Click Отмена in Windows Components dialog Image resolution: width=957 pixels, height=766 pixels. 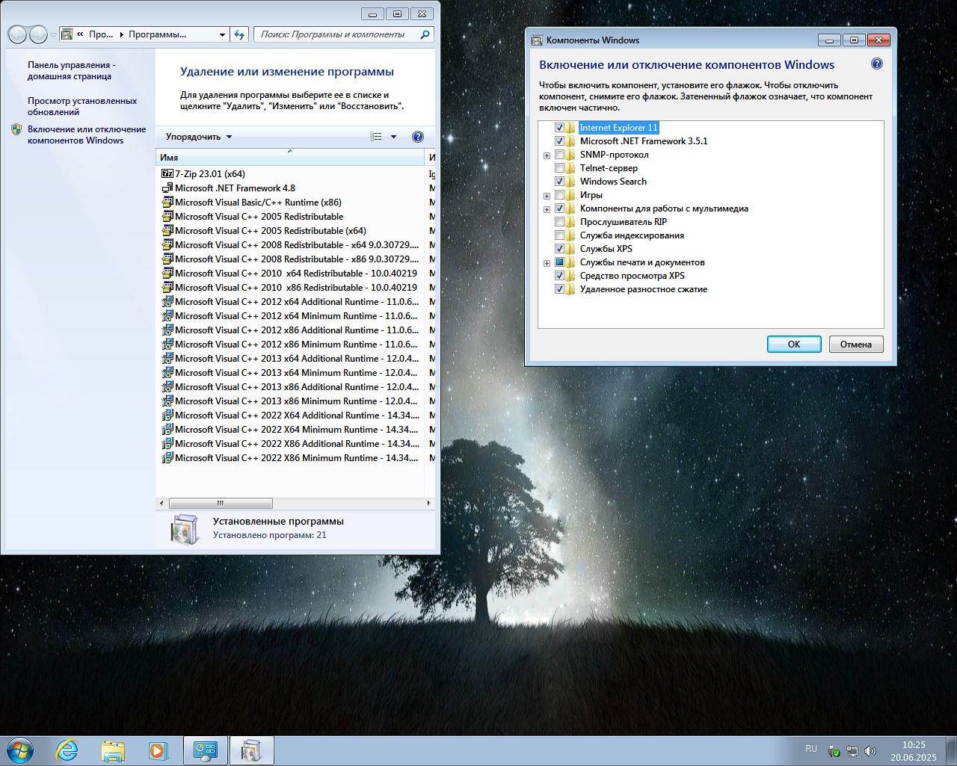click(x=856, y=345)
